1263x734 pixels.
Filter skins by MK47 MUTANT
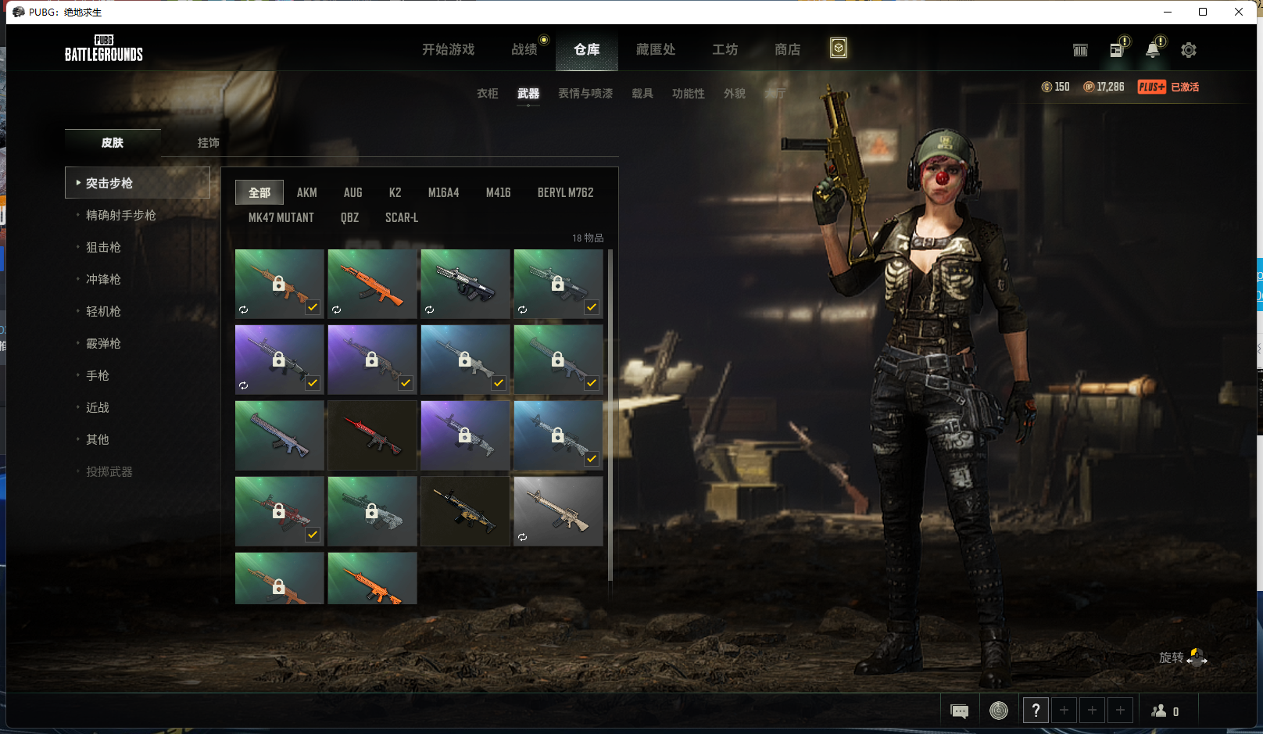[x=281, y=217]
